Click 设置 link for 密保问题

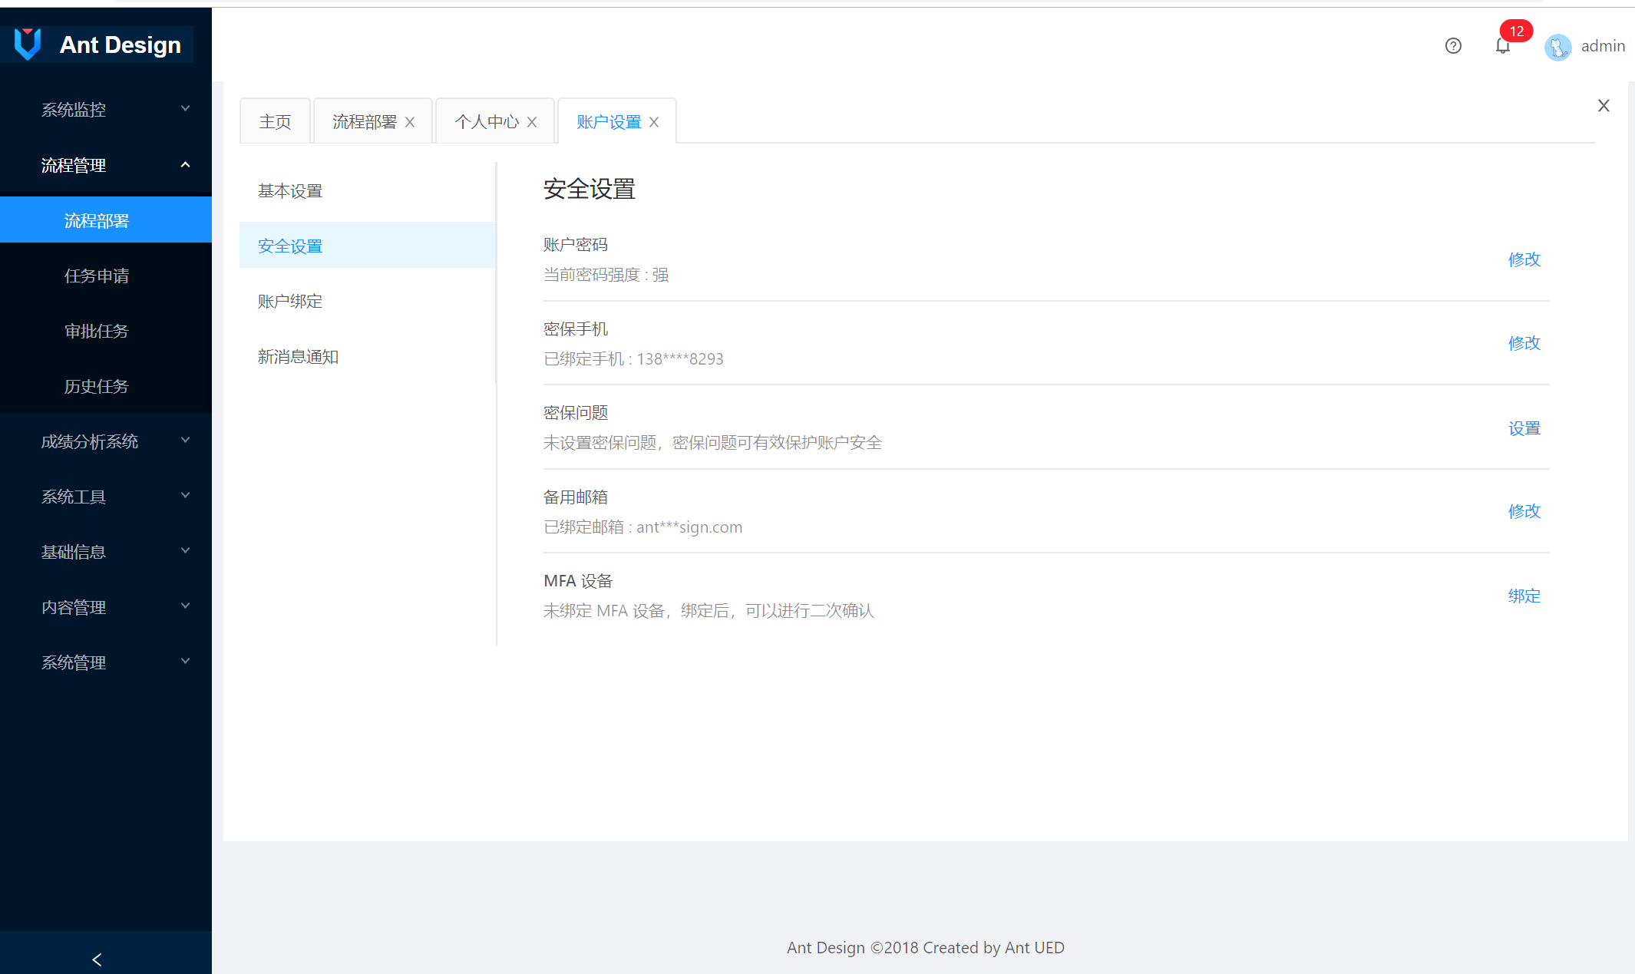1524,428
